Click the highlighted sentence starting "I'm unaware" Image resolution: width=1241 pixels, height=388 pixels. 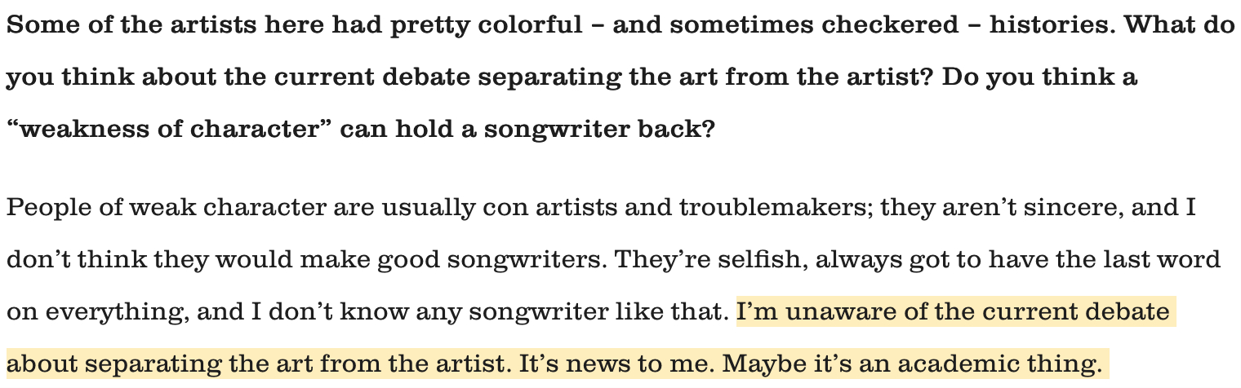point(955,312)
